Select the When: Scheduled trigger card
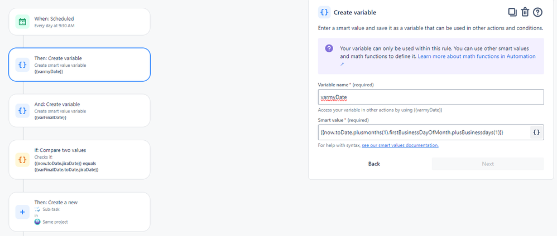 [x=80, y=22]
